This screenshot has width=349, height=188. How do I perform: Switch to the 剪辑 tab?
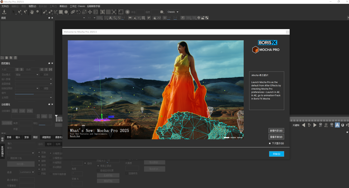pos(9,137)
